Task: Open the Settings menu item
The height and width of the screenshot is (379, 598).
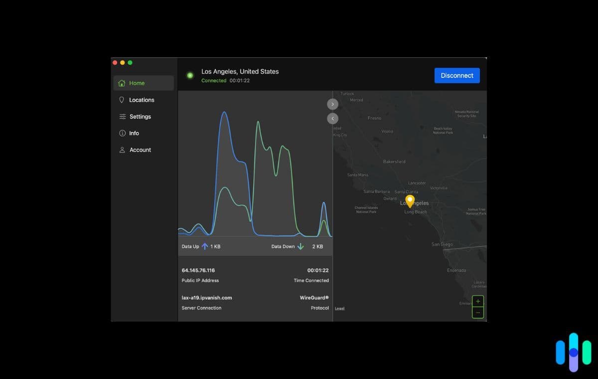Action: (140, 117)
